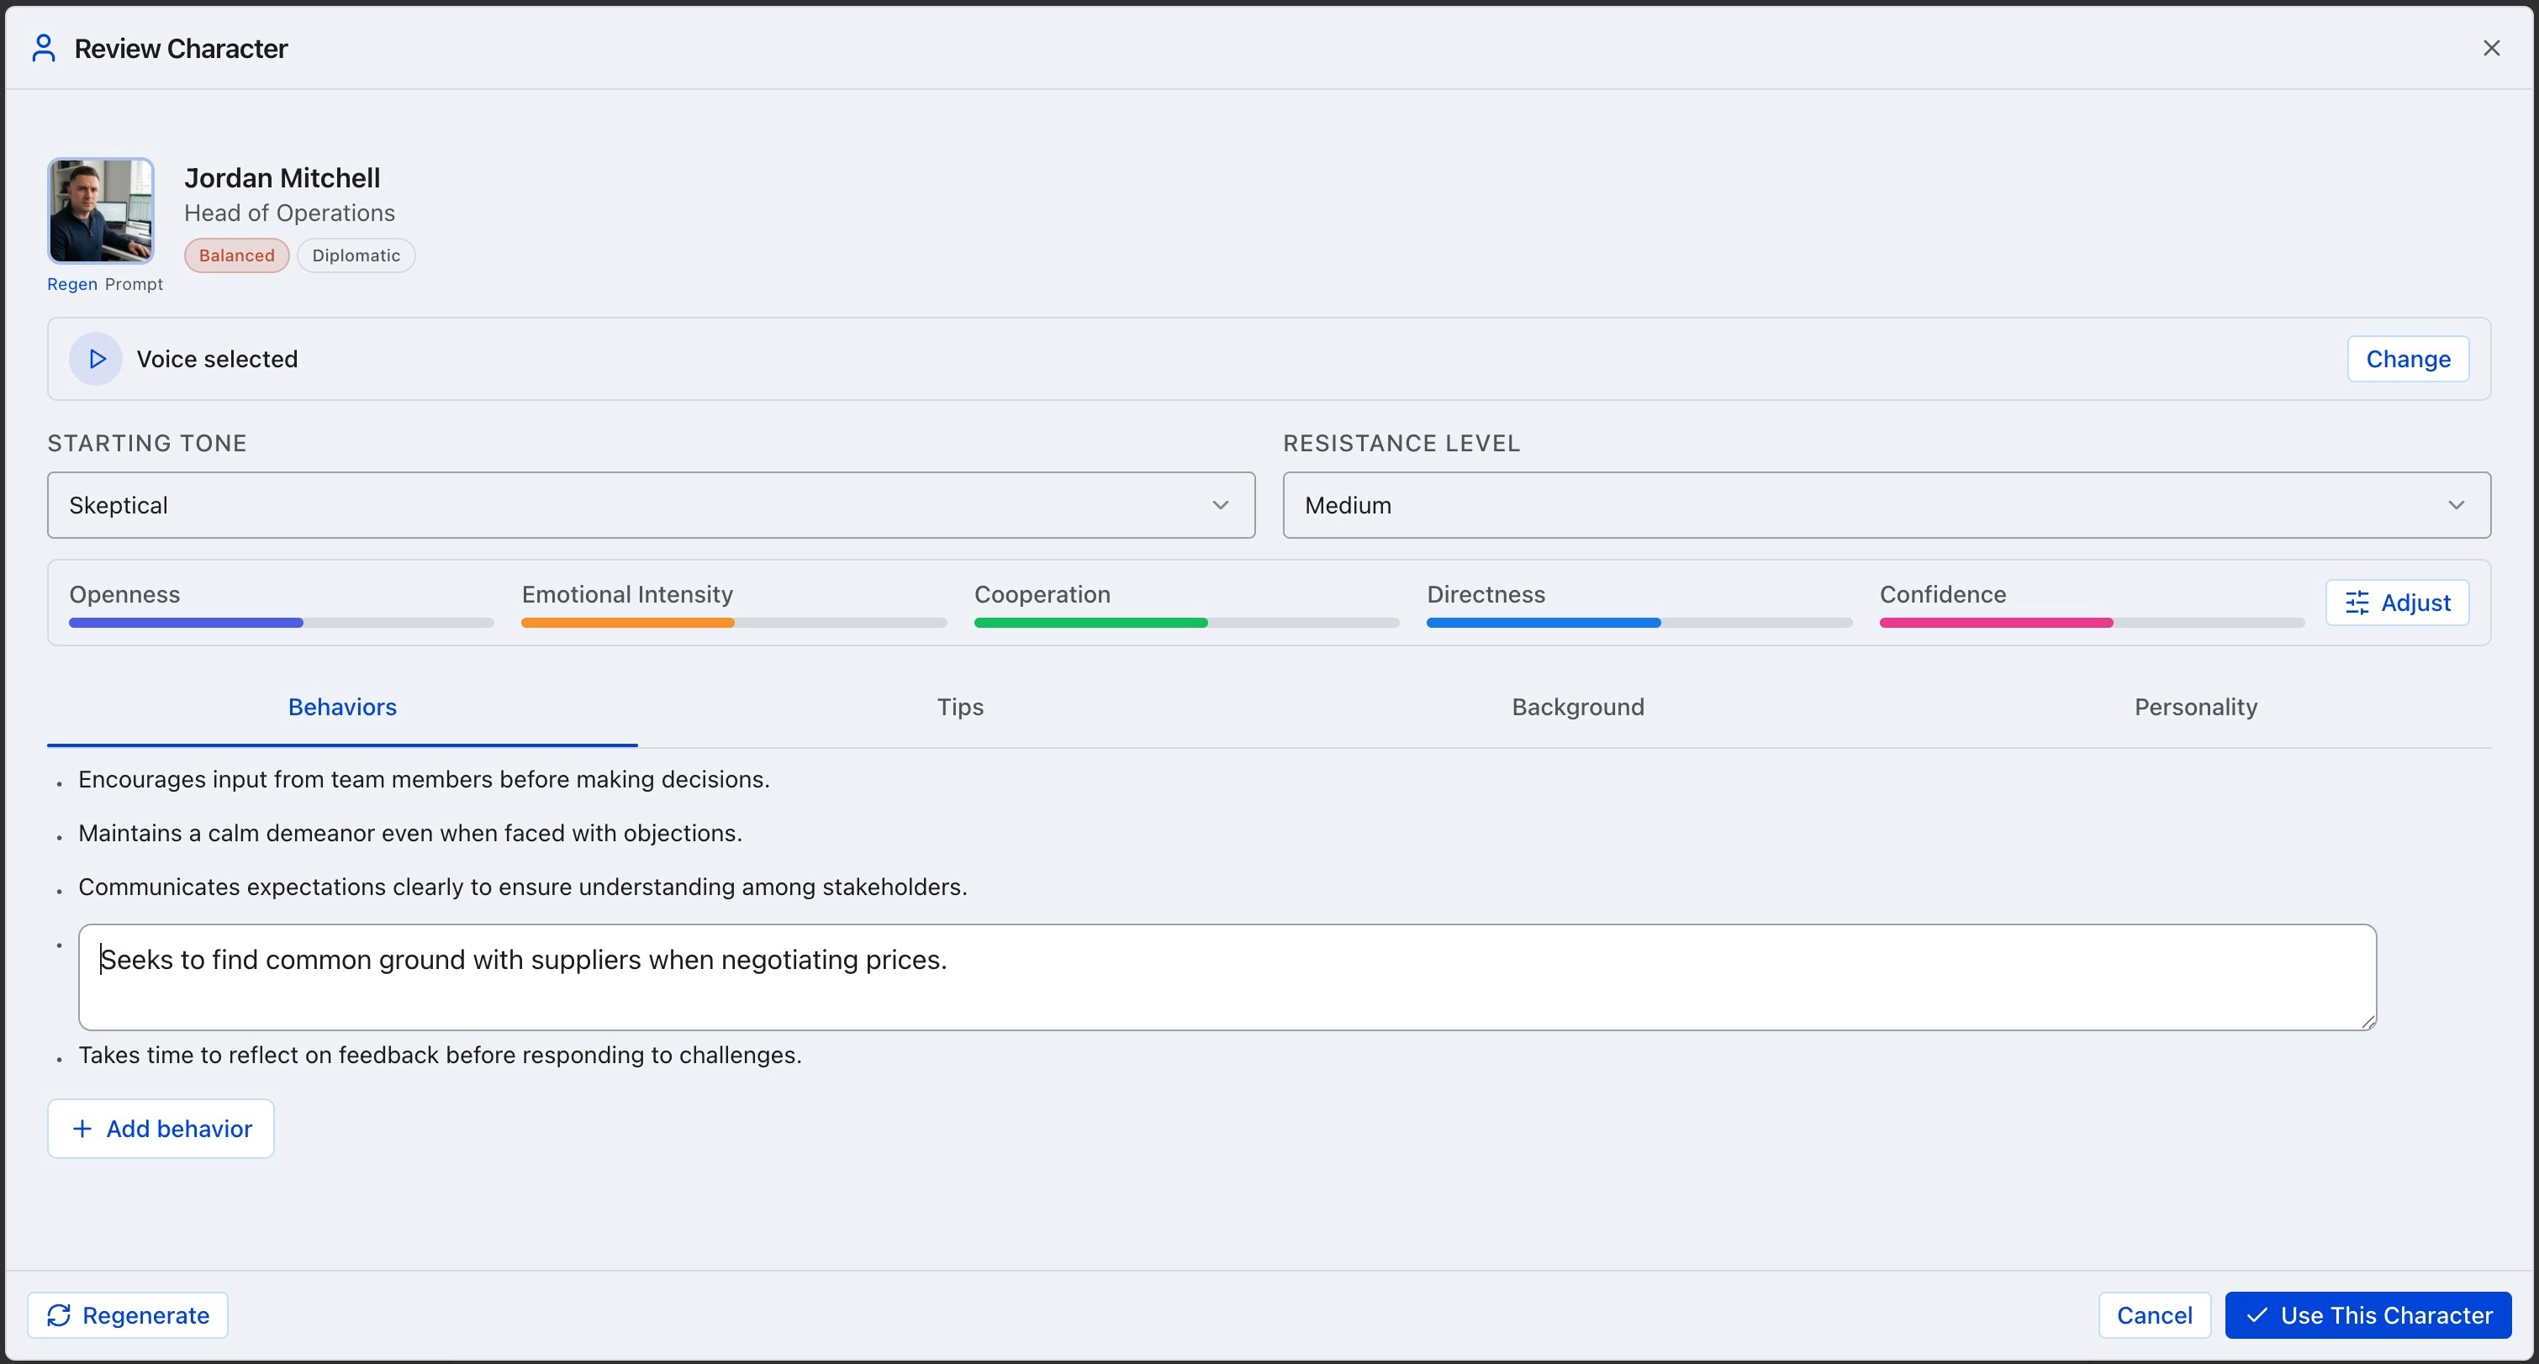The height and width of the screenshot is (1364, 2539).
Task: Click Jordan Mitchell's avatar photo
Action: (101, 211)
